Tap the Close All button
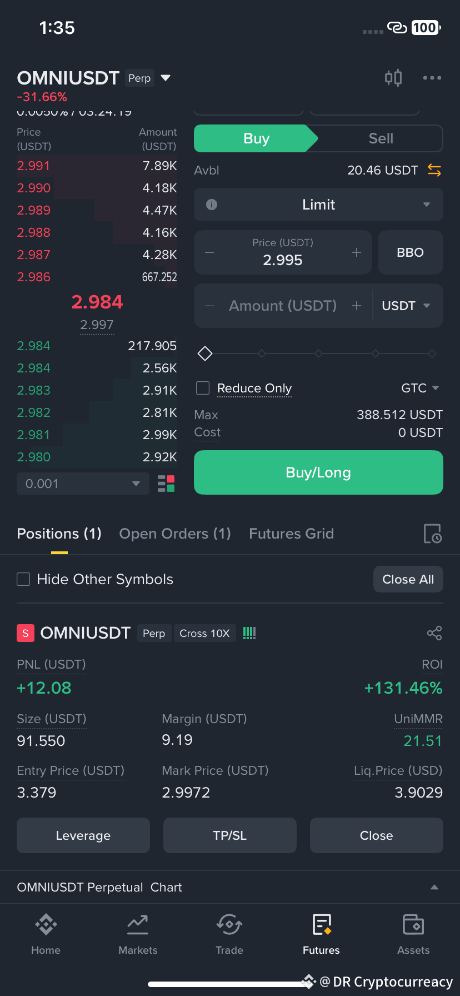This screenshot has height=996, width=460. tap(408, 579)
